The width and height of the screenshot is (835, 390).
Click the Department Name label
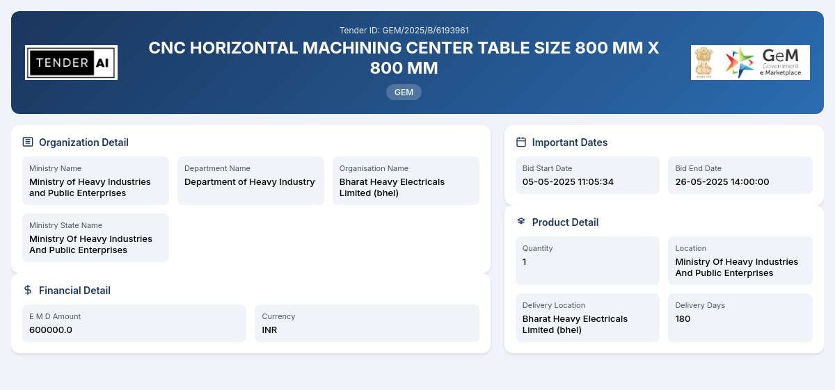coord(217,168)
